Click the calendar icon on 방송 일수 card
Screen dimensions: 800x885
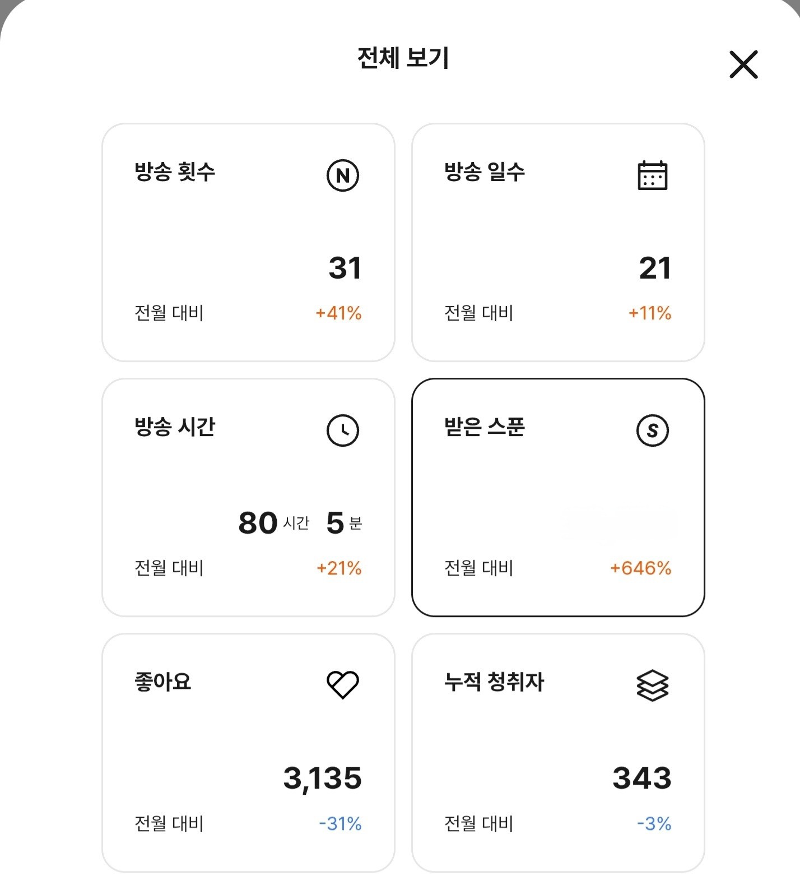[653, 175]
